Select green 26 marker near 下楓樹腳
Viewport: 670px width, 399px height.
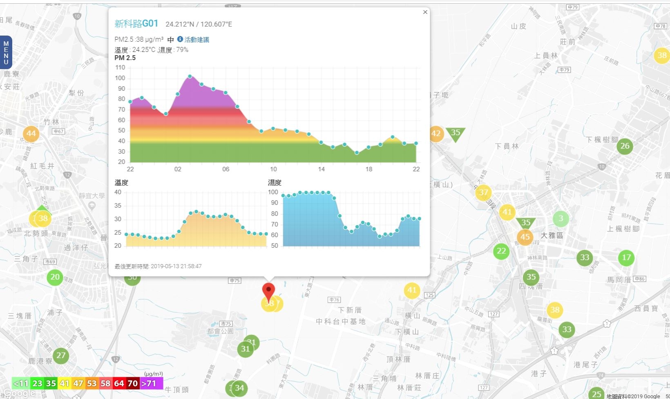tap(625, 146)
